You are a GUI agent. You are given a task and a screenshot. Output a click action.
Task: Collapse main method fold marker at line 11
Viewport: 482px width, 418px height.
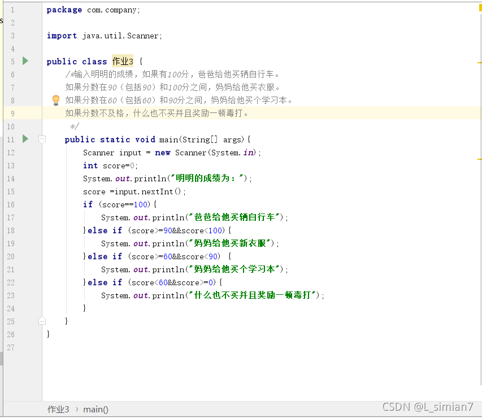click(42, 140)
